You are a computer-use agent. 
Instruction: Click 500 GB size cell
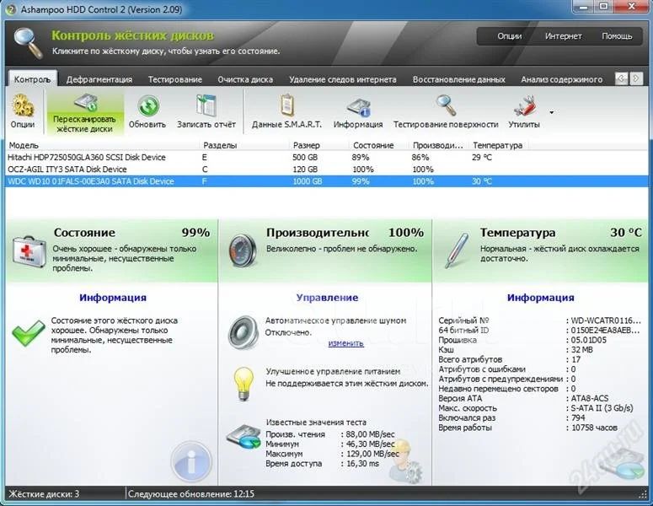pos(305,158)
